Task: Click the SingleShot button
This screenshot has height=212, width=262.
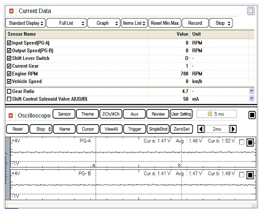Action: coord(158,129)
